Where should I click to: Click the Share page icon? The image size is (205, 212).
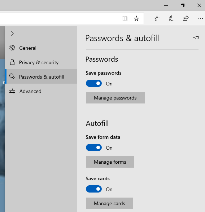[x=186, y=18]
